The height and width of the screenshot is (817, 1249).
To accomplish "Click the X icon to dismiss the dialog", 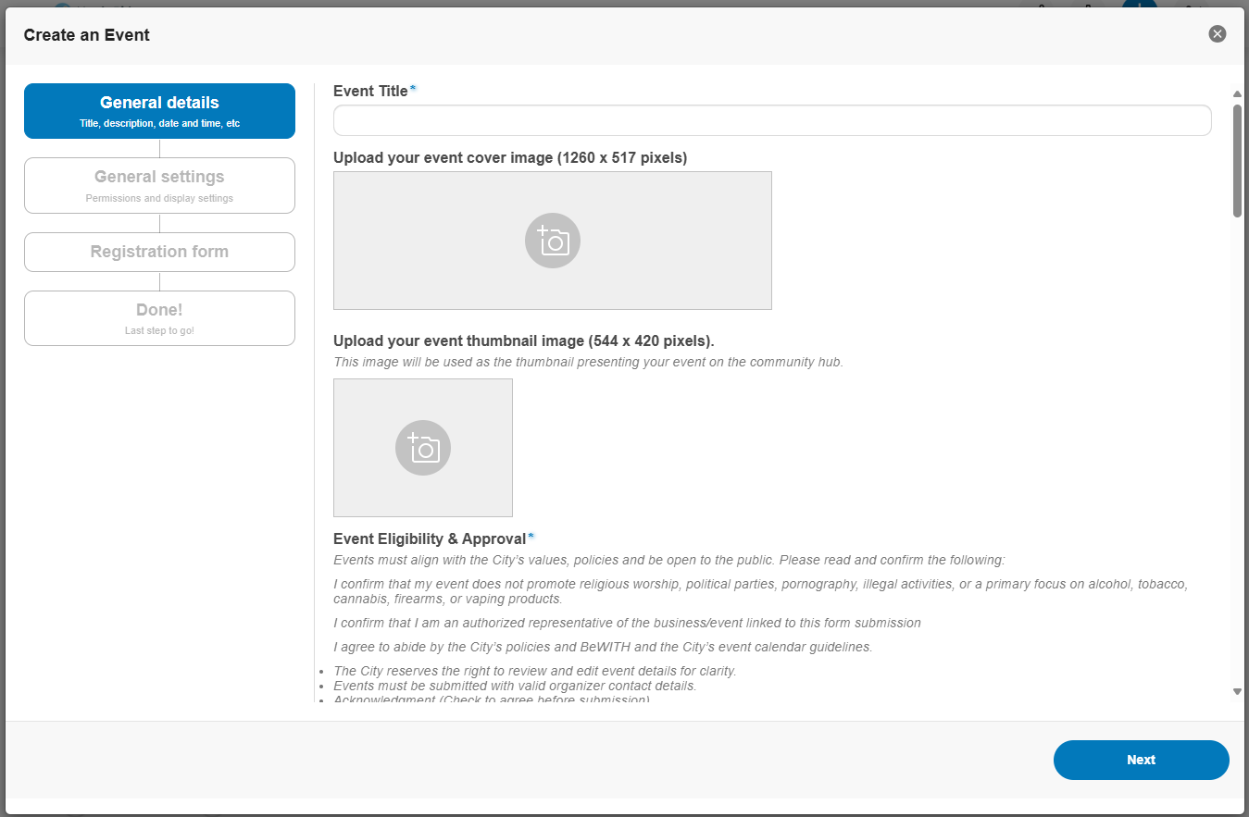I will point(1217,33).
